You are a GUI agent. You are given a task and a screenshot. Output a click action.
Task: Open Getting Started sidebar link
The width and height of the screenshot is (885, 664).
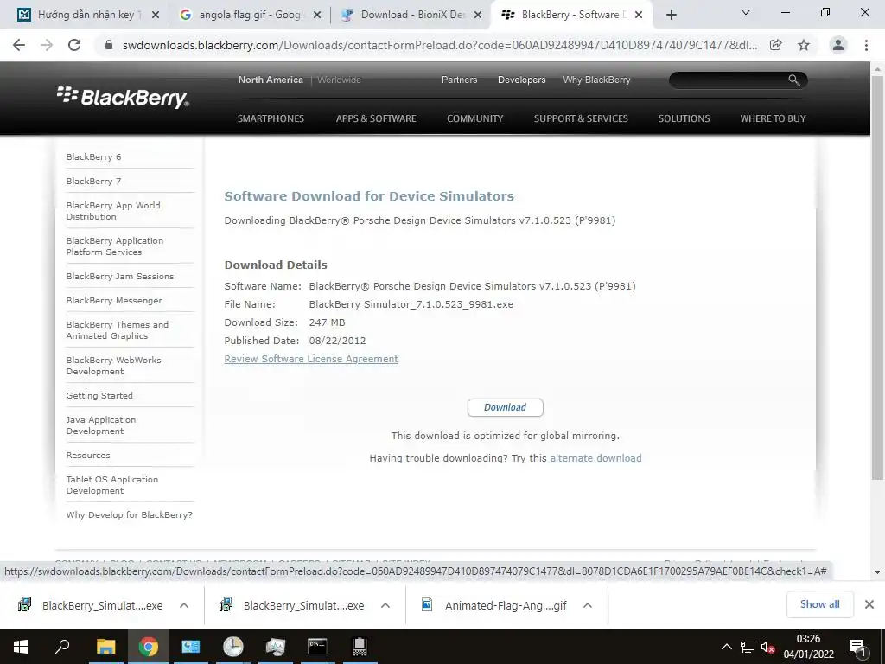point(99,396)
